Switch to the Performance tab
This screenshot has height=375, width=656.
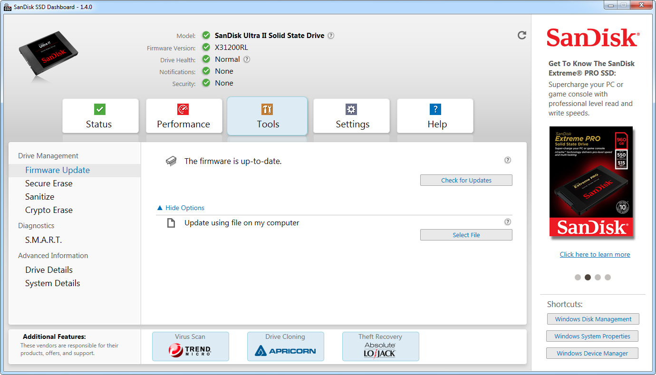click(x=184, y=116)
